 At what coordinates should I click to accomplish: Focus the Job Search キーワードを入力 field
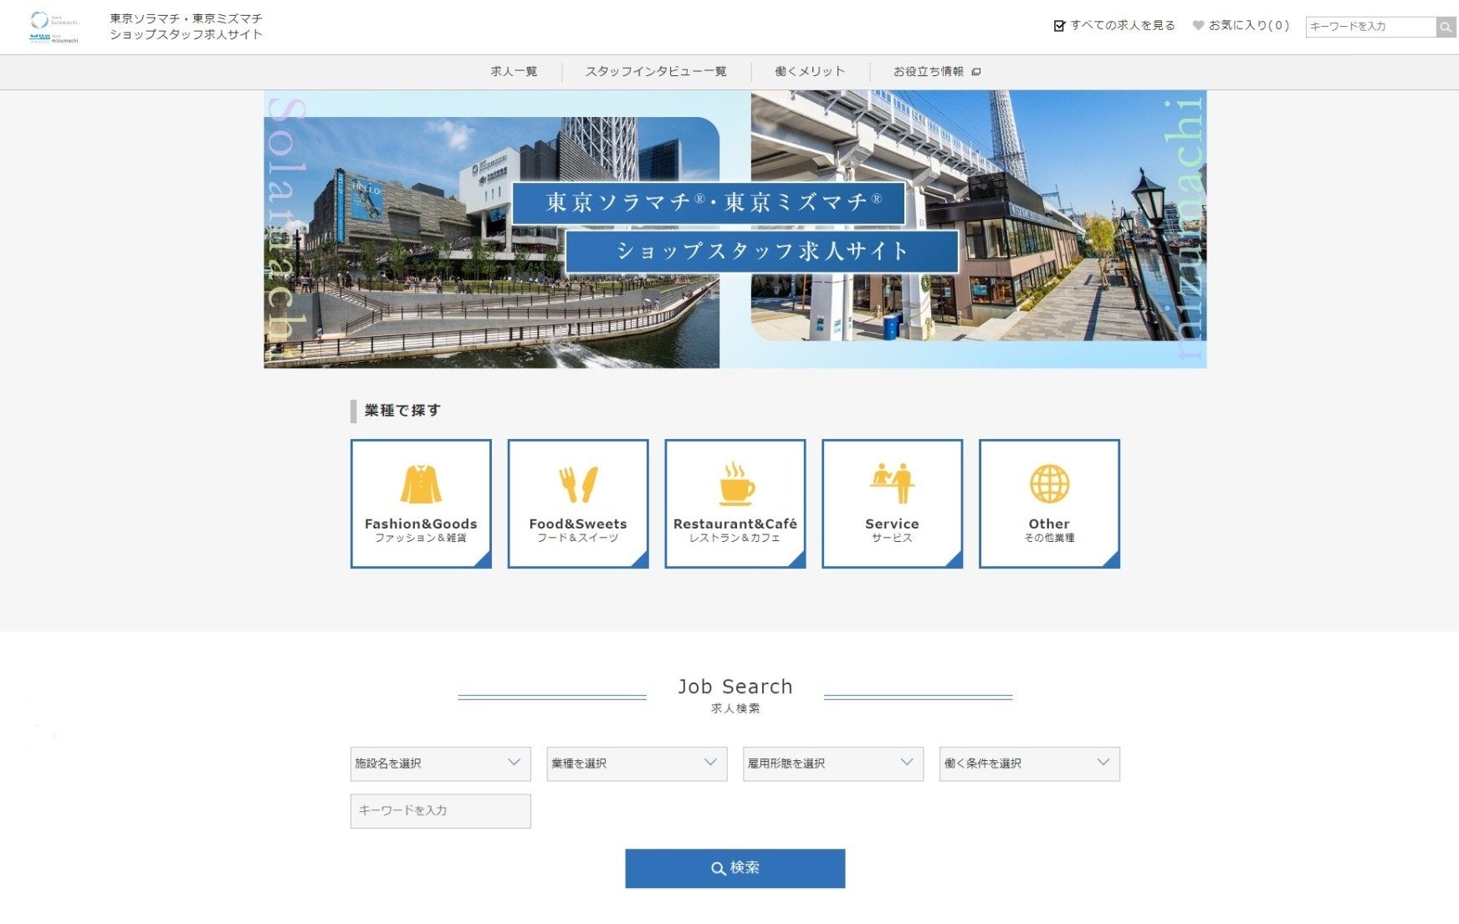point(440,811)
